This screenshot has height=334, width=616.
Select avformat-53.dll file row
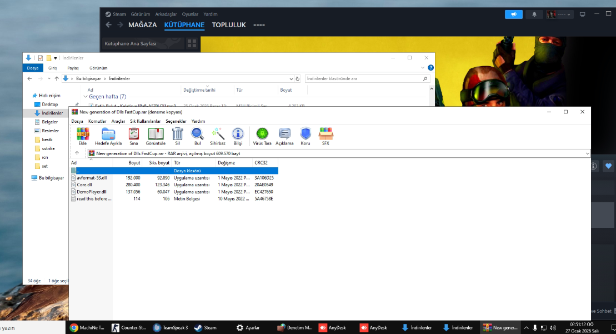click(174, 178)
